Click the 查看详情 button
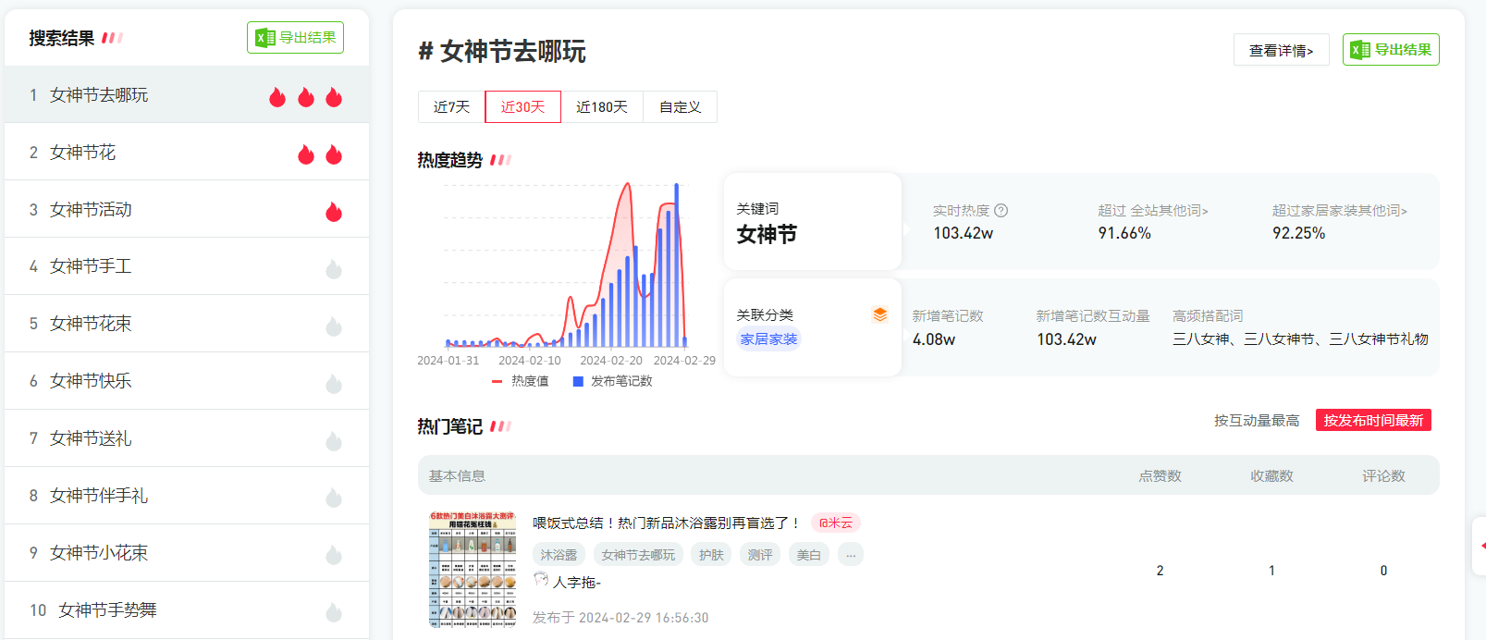The height and width of the screenshot is (640, 1486). point(1281,50)
